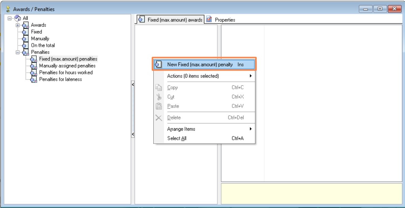Click the icon beside Manually

[x=25, y=39]
